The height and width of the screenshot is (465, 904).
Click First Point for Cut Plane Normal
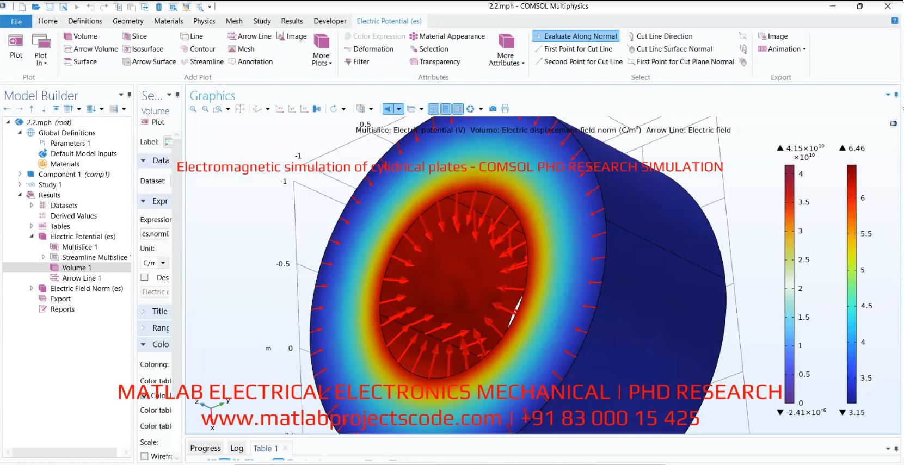coord(681,62)
